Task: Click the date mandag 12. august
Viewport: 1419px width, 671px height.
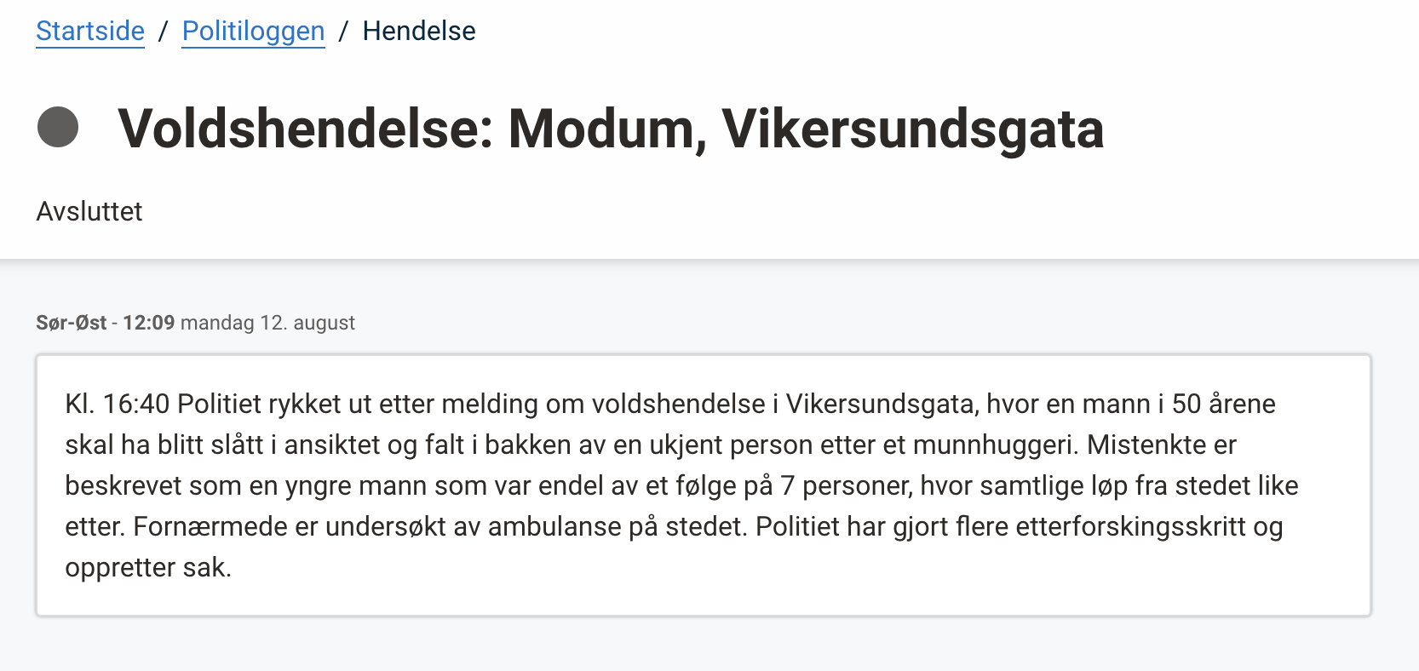Action: click(x=267, y=323)
